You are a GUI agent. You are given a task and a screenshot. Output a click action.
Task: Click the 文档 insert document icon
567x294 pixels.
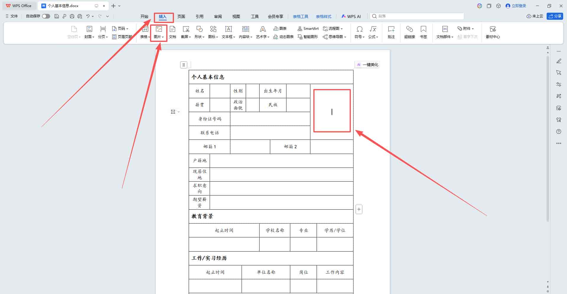(172, 32)
